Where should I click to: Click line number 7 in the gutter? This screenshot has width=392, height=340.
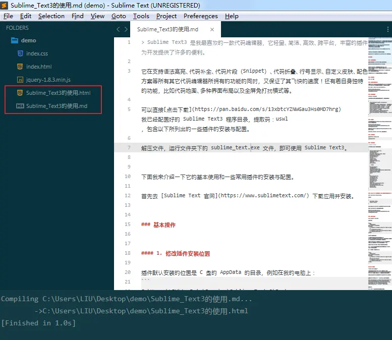coord(129,147)
